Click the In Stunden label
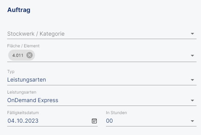 (116, 113)
